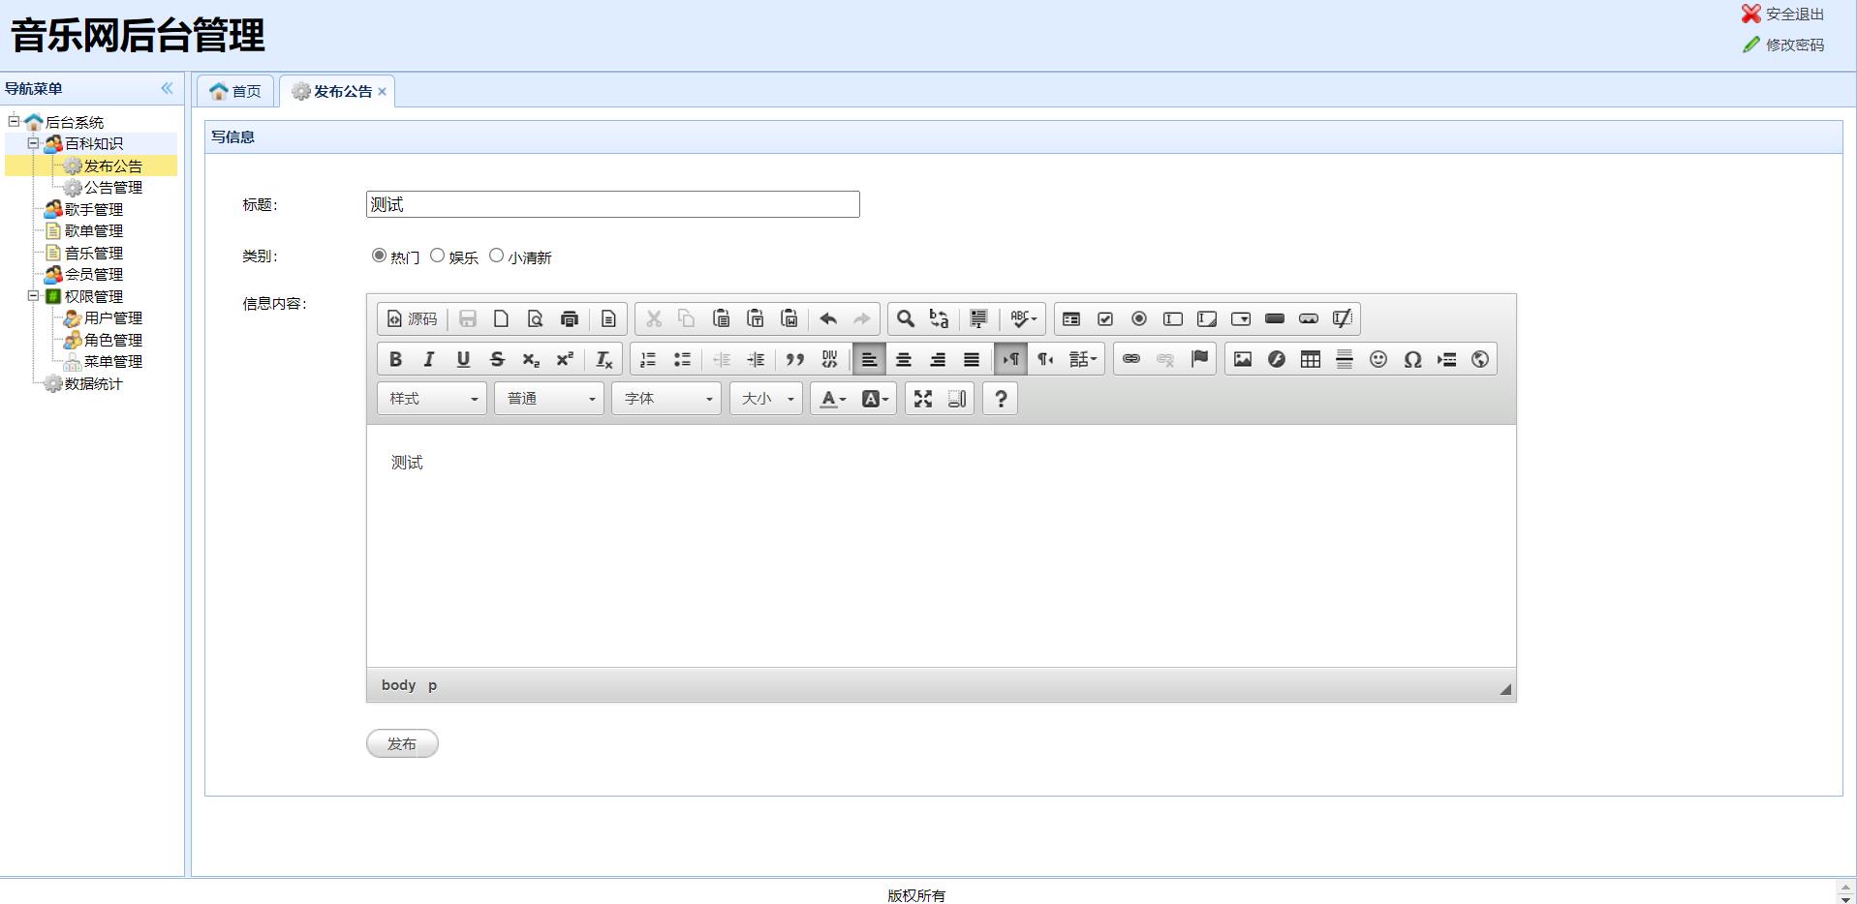Click the Insert Table icon

pos(1311,359)
